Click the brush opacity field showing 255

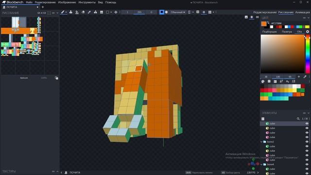[x=139, y=12]
